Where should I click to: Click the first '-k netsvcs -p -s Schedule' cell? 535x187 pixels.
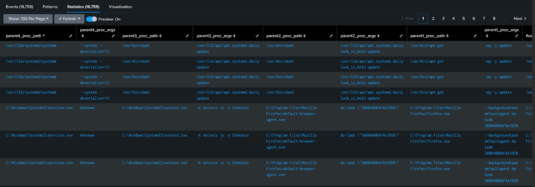pyautogui.click(x=223, y=108)
